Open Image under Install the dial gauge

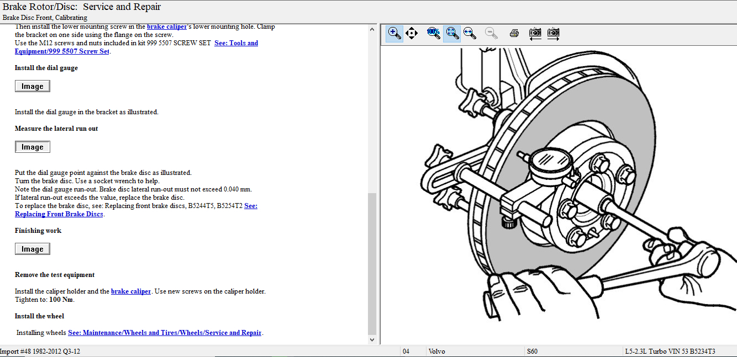point(32,86)
